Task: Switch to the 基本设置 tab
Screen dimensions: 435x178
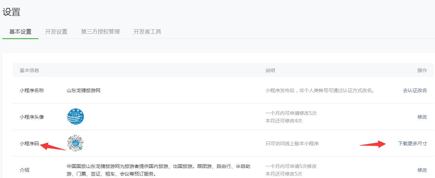Action: coord(20,32)
